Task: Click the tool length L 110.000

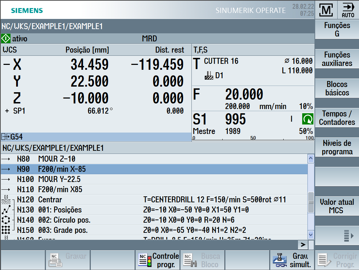Action: pos(297,70)
